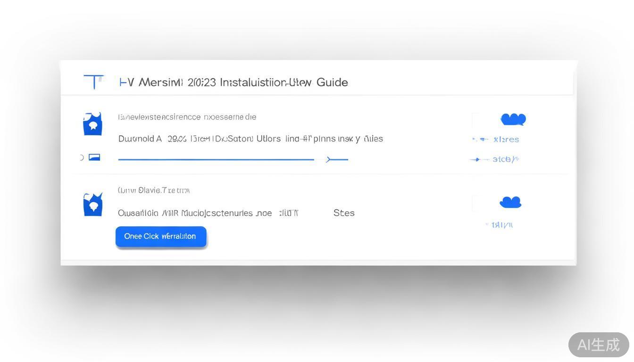Click the second row's blue badge icon

click(x=93, y=205)
